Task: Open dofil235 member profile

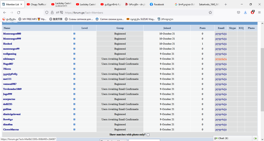Action: coord(8,104)
